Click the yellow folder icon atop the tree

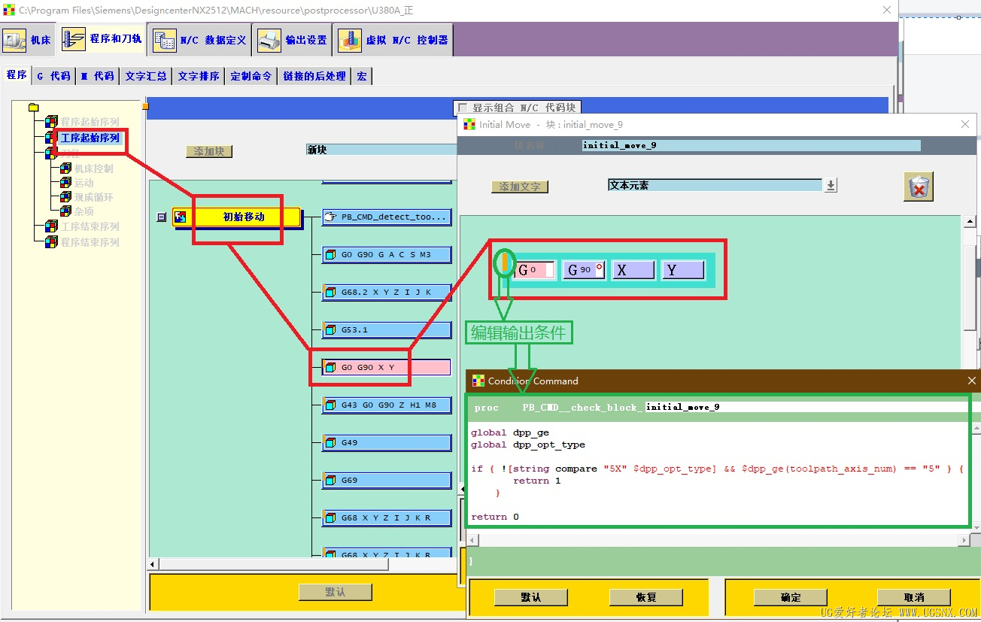coord(33,108)
